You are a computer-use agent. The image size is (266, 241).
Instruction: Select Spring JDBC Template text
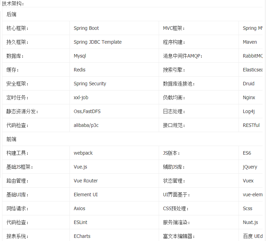[98, 42]
